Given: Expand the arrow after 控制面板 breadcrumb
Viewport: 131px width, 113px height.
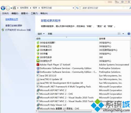Looking at the screenshot, I should point(31,8).
